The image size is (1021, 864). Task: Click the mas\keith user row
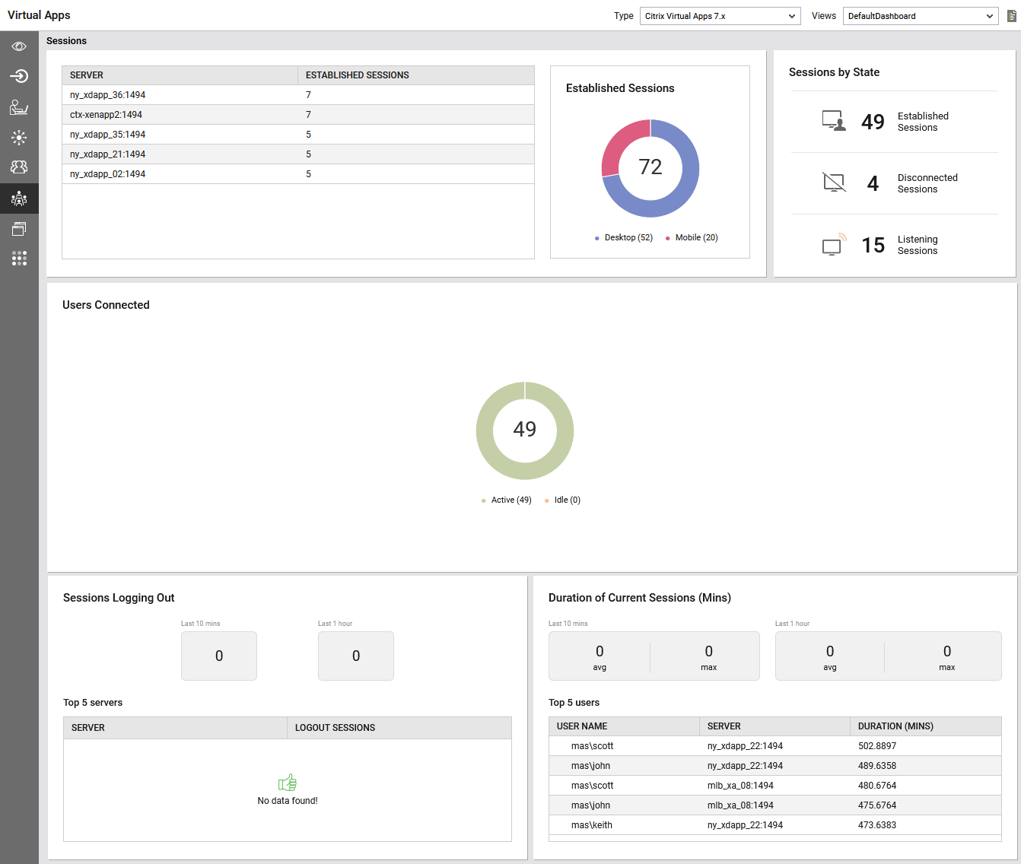591,825
